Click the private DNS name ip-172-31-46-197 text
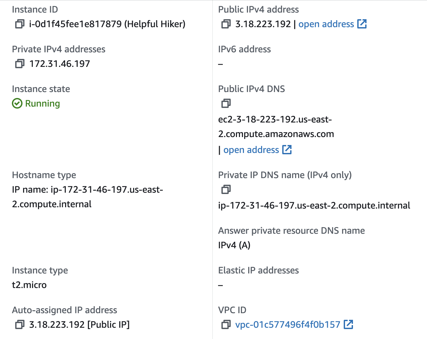 click(x=314, y=206)
